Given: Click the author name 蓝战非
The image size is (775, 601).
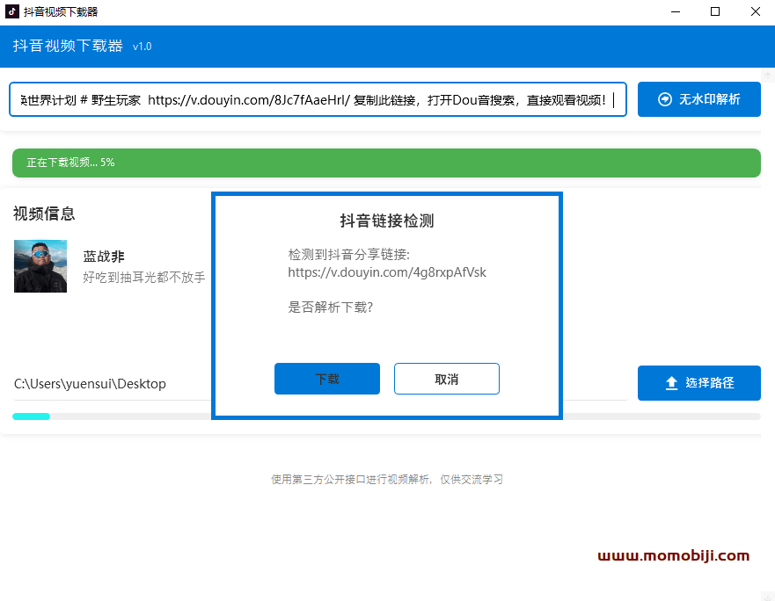Looking at the screenshot, I should tap(104, 257).
